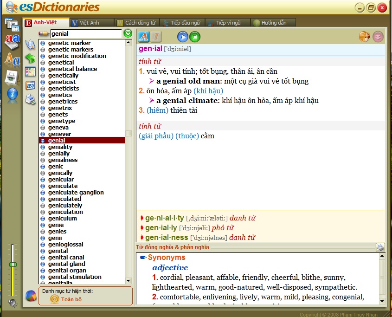Click the printer icon in synonyms header

[x=380, y=247]
